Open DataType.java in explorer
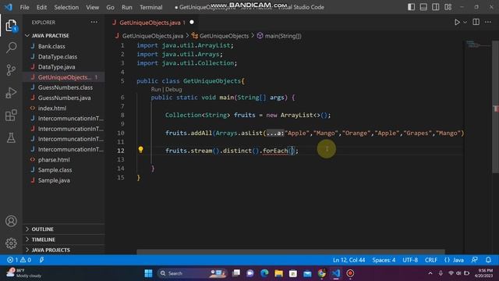 (57, 67)
